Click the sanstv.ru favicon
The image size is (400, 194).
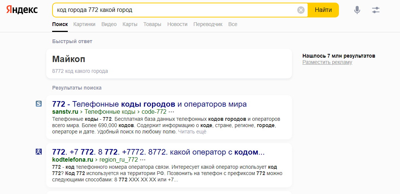pos(39,104)
